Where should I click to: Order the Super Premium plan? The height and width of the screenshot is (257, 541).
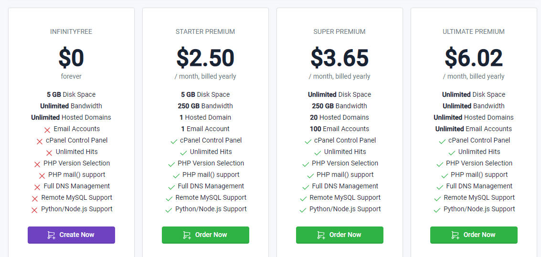point(339,235)
